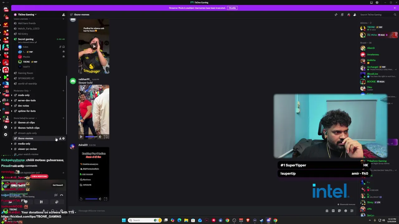The width and height of the screenshot is (399, 224).
Task: Fullscreen the Sleeper build video
Action: click(x=105, y=137)
